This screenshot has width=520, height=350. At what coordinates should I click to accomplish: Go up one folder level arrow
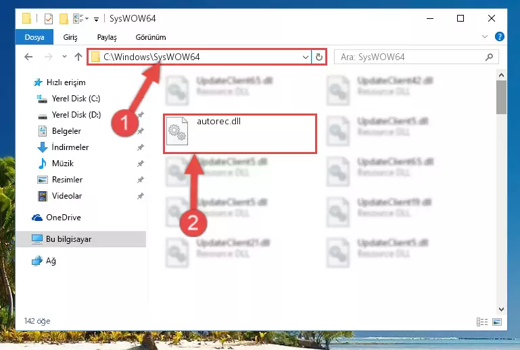[x=78, y=57]
